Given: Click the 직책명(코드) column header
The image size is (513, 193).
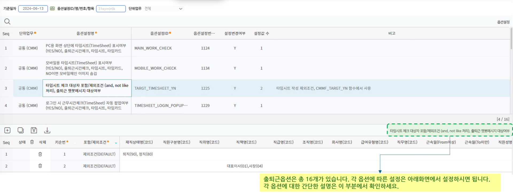Looking at the screenshot, I should 246,142.
